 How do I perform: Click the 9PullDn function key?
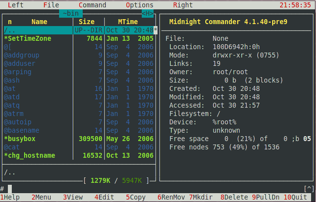click(x=266, y=198)
